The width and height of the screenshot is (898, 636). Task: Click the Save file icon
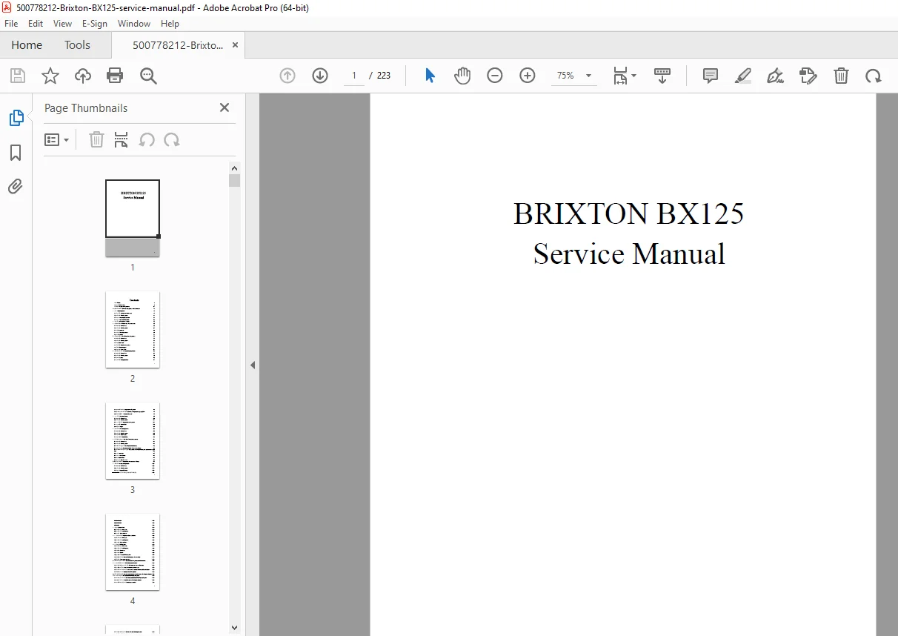[18, 76]
